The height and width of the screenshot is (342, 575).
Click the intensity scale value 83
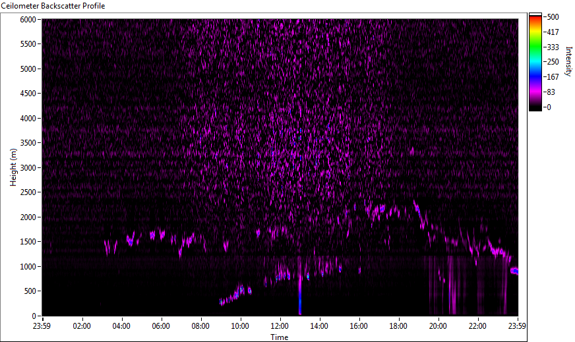(x=551, y=92)
